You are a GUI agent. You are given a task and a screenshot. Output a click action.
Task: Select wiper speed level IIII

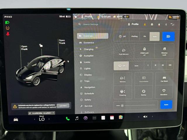[170, 65]
